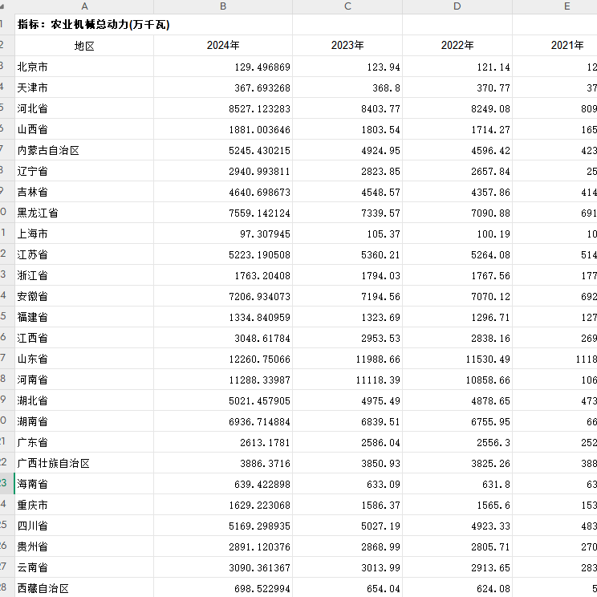The height and width of the screenshot is (597, 597).
Task: Select column A header
Action: (84, 6)
